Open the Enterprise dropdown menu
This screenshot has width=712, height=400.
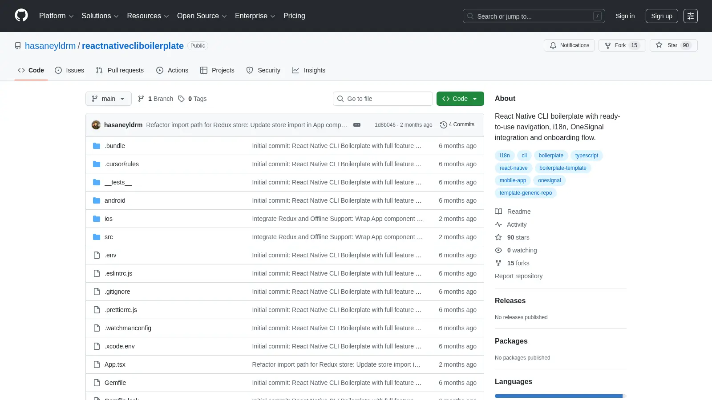click(x=255, y=16)
